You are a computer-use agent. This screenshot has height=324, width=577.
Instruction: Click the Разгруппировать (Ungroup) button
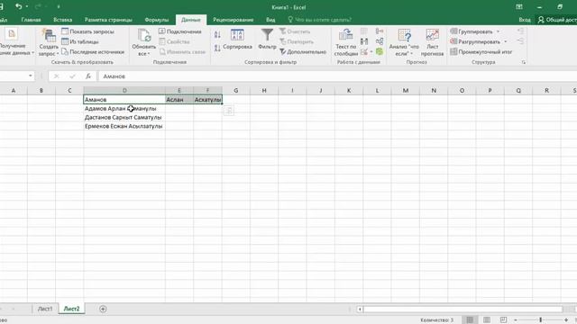[x=475, y=41]
